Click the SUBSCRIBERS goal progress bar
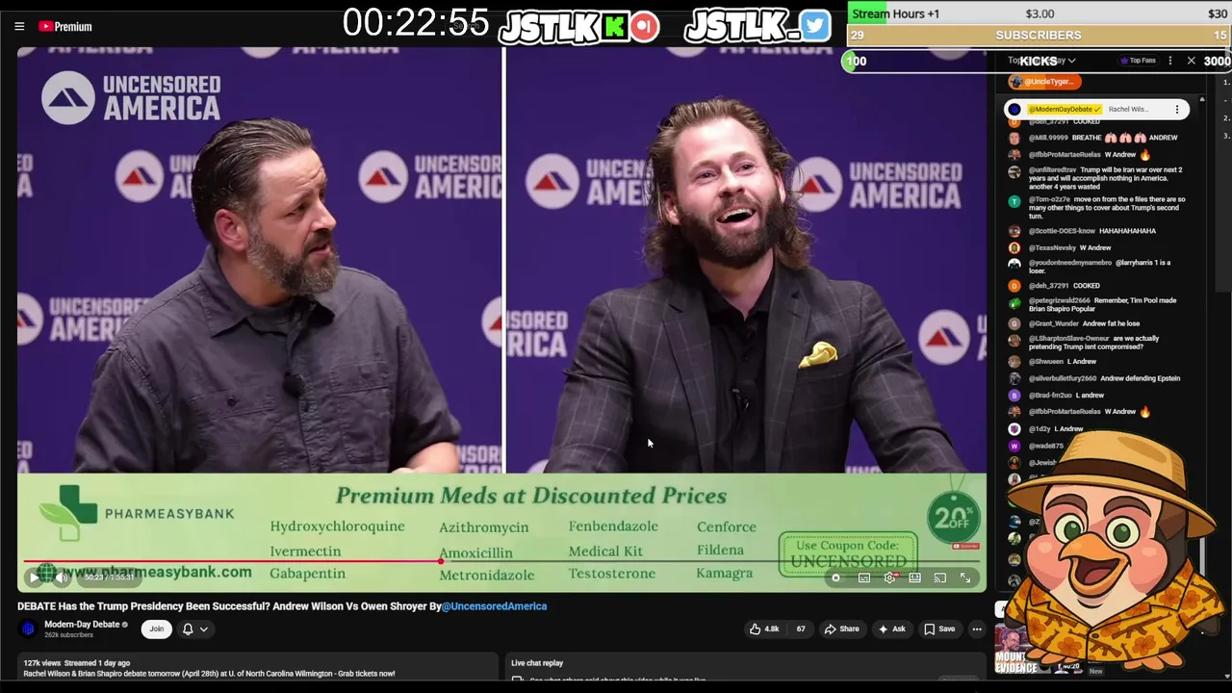 [x=1039, y=35]
